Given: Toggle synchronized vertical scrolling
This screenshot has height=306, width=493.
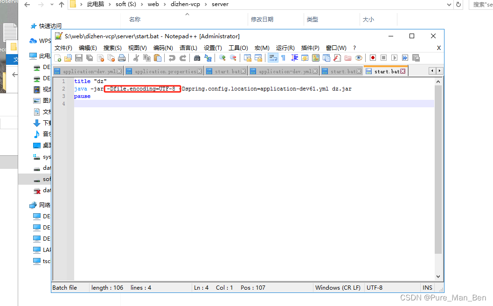Looking at the screenshot, I should tap(248, 58).
